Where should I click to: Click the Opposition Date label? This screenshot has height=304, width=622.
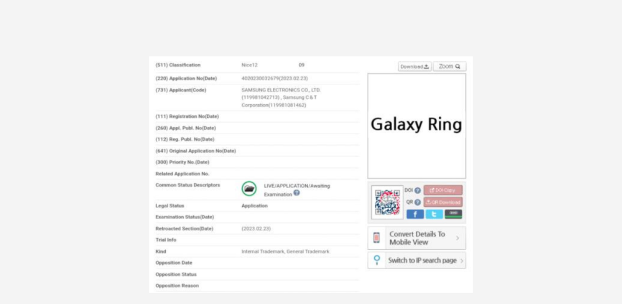[174, 263]
